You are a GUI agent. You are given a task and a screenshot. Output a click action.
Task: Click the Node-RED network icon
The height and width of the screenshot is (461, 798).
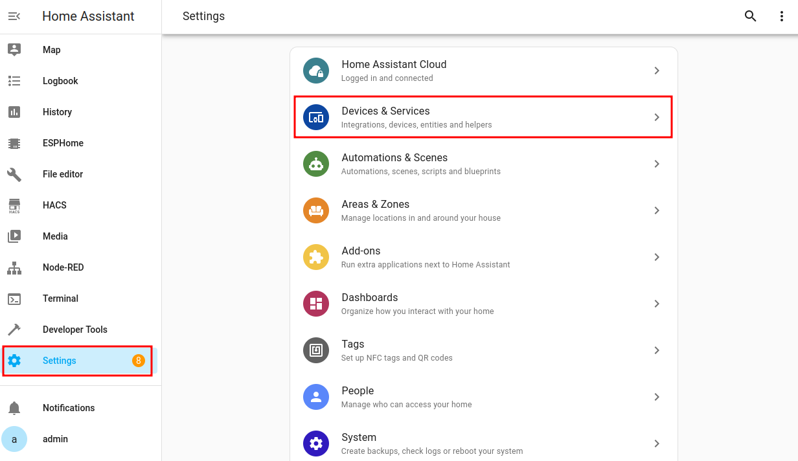pos(14,267)
